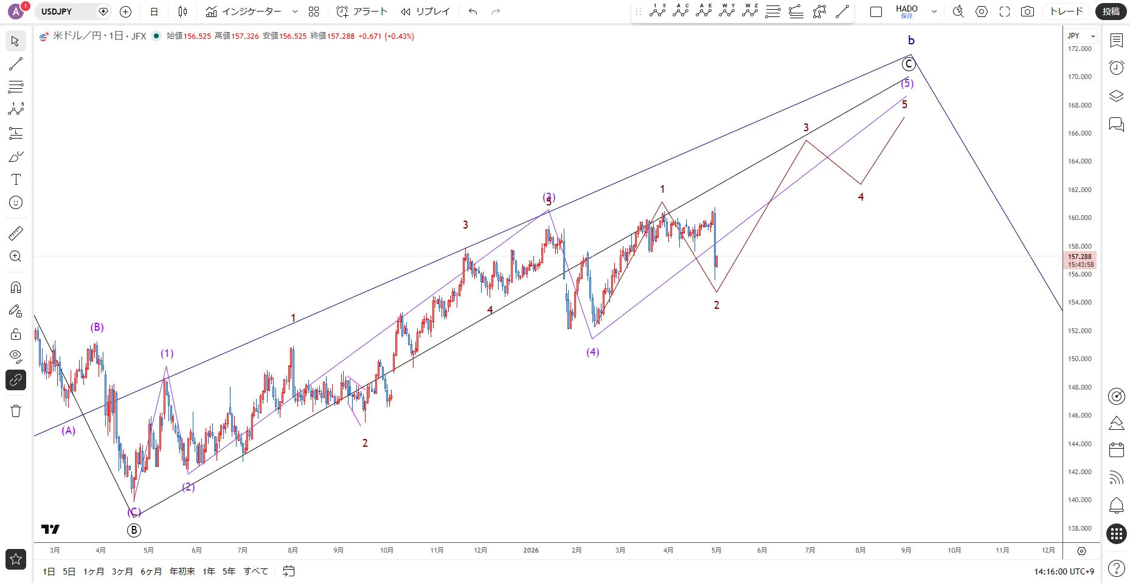The width and height of the screenshot is (1130, 583).
Task: Switch to the 3ヶ月 time range
Action: coord(122,571)
